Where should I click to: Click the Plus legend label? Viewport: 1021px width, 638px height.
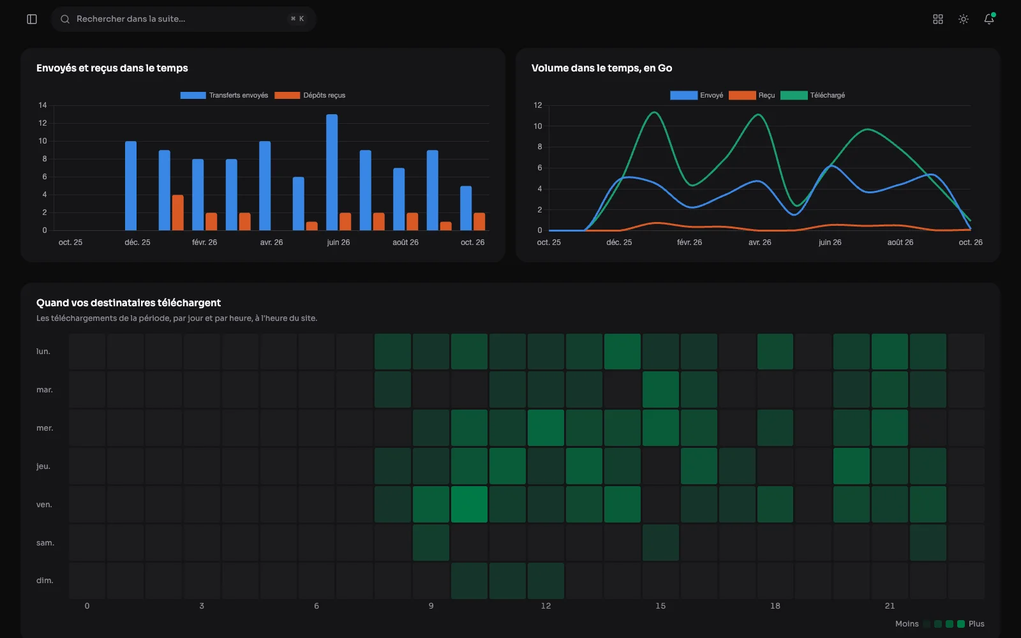click(x=976, y=624)
